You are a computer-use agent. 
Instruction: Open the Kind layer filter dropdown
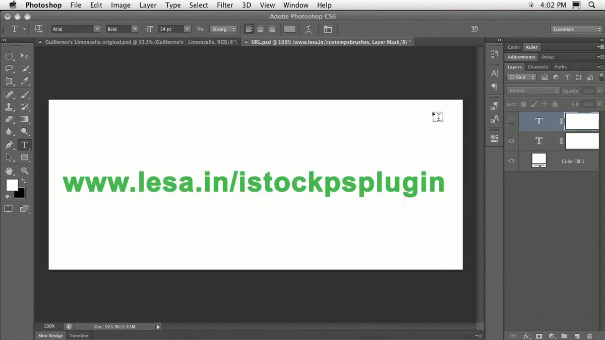(x=521, y=77)
